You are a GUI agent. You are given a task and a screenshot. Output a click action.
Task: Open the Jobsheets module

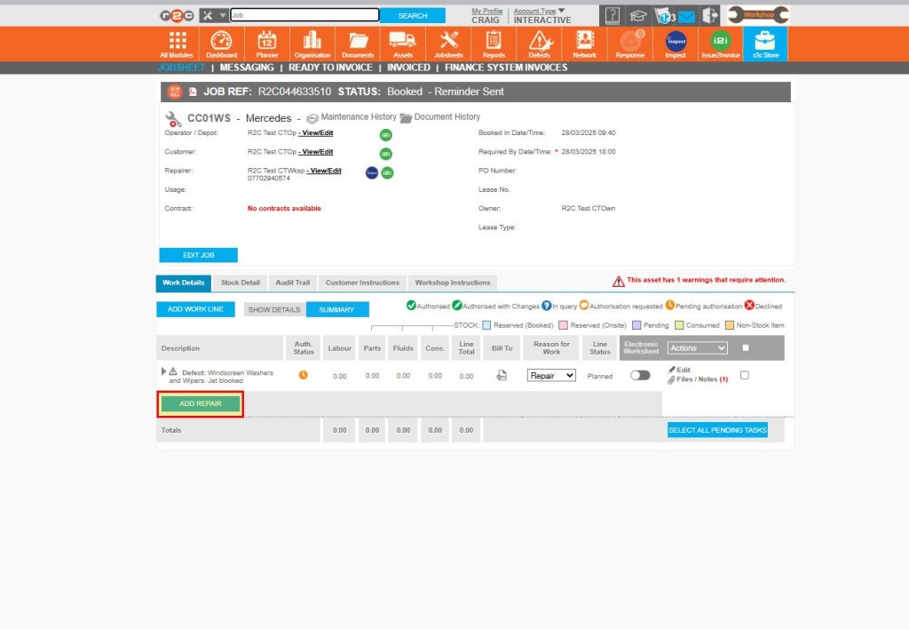448,44
